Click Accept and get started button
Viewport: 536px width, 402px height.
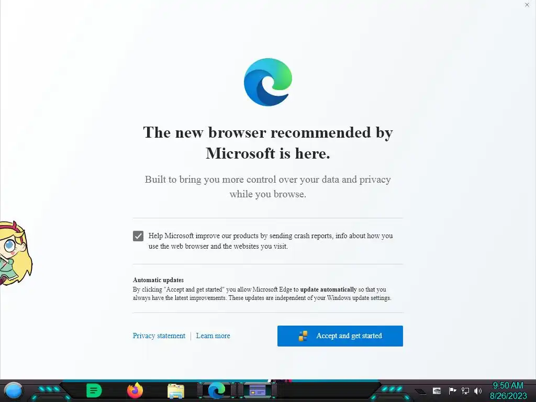(x=340, y=336)
